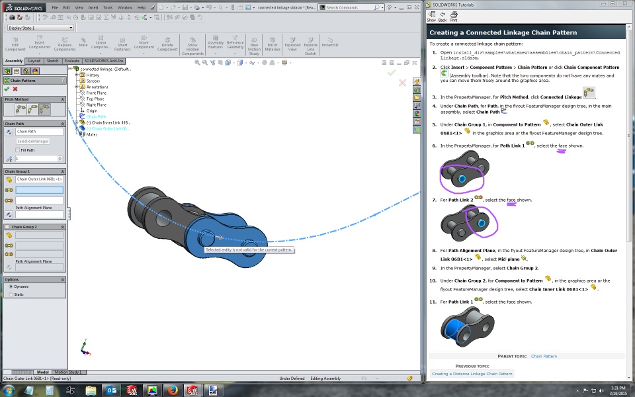The height and width of the screenshot is (397, 635).
Task: Select the Connected Linkage pitch method icon
Action: click(x=44, y=109)
